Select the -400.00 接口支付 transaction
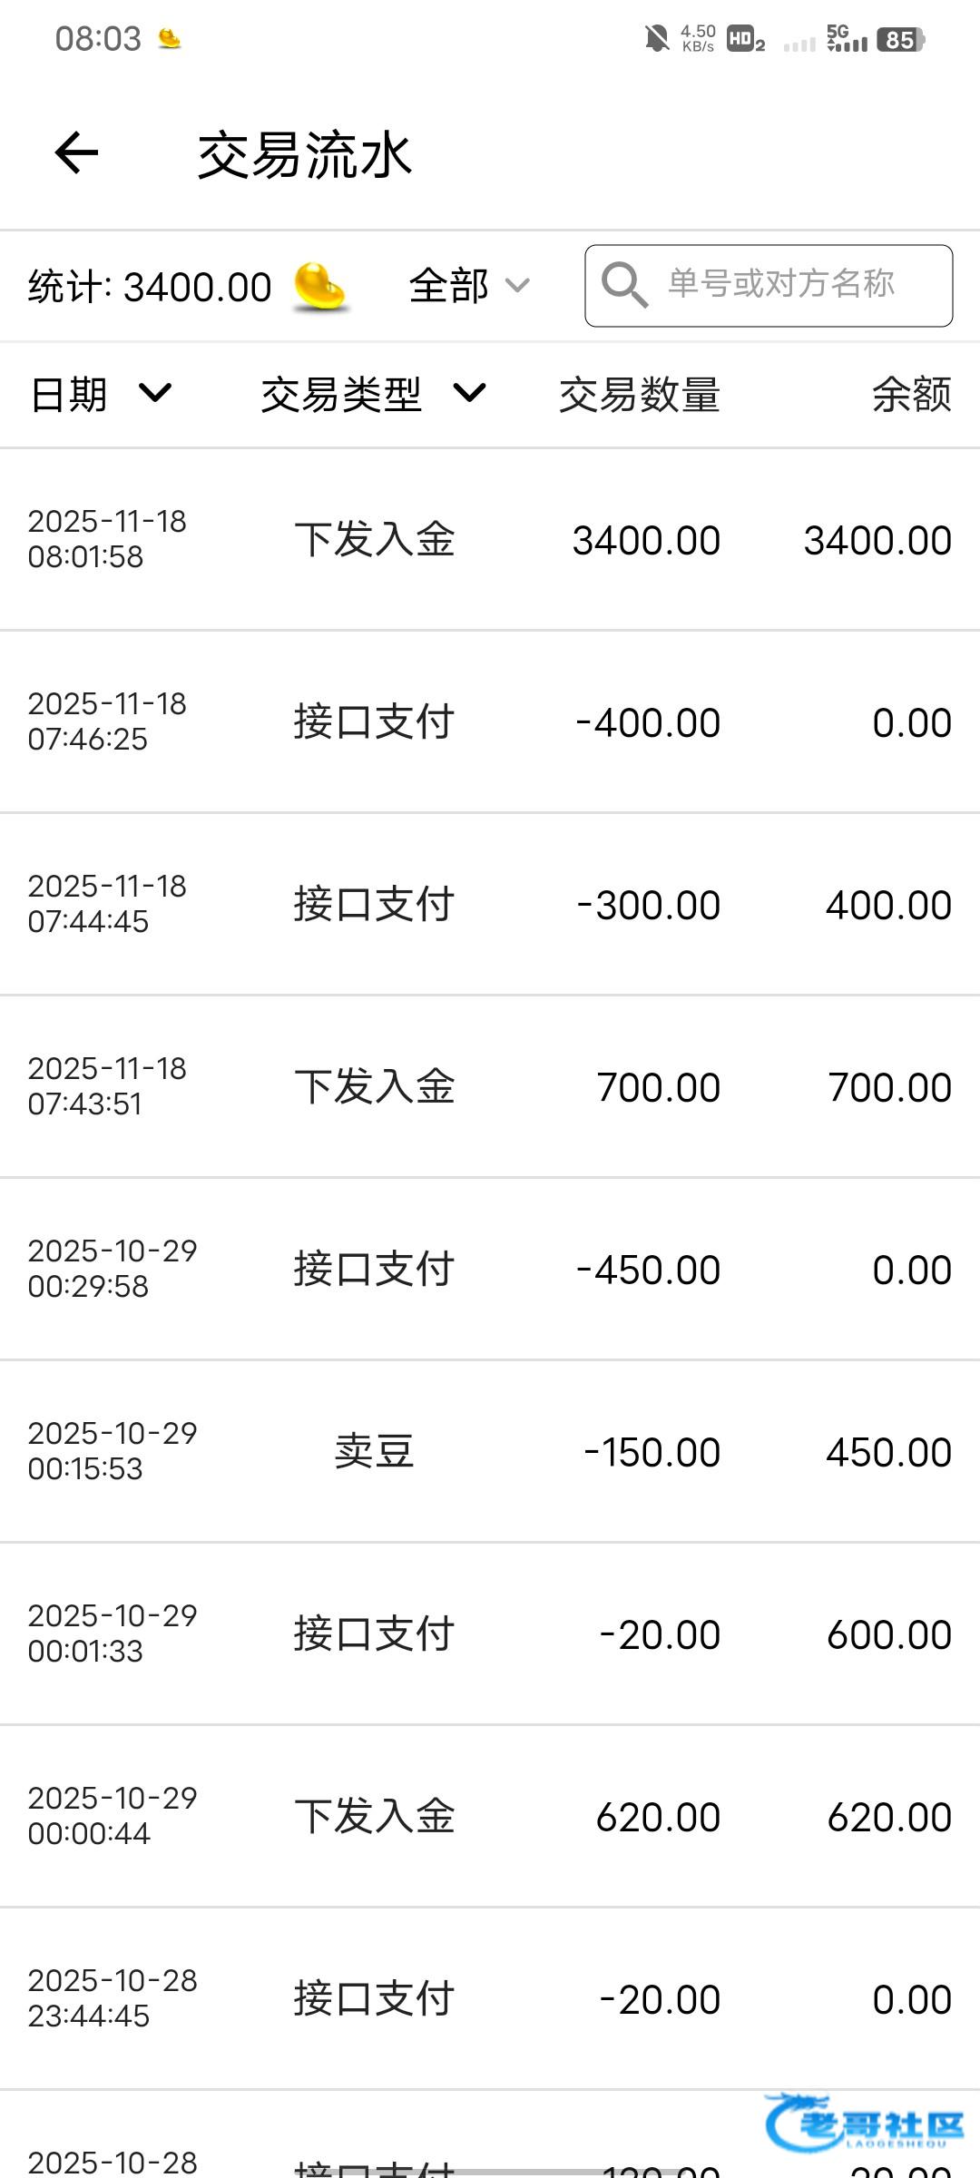 tap(490, 722)
